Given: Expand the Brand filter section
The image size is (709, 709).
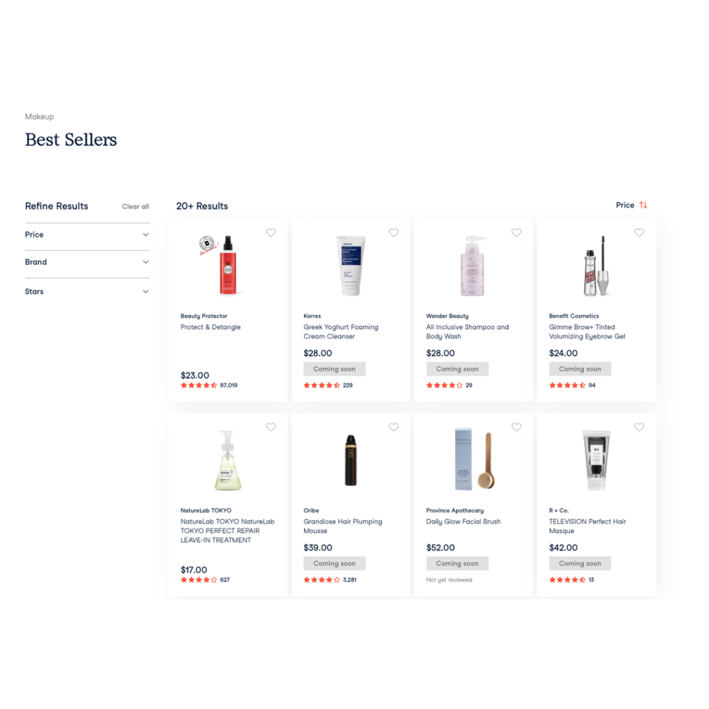Looking at the screenshot, I should pos(87,262).
